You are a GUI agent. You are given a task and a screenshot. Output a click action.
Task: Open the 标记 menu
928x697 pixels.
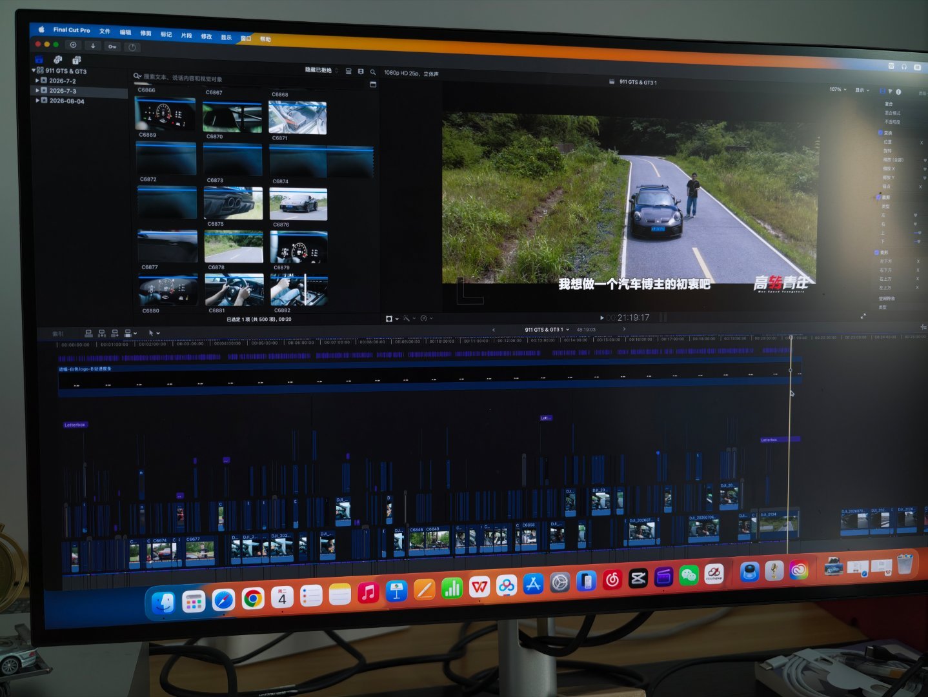tap(166, 34)
